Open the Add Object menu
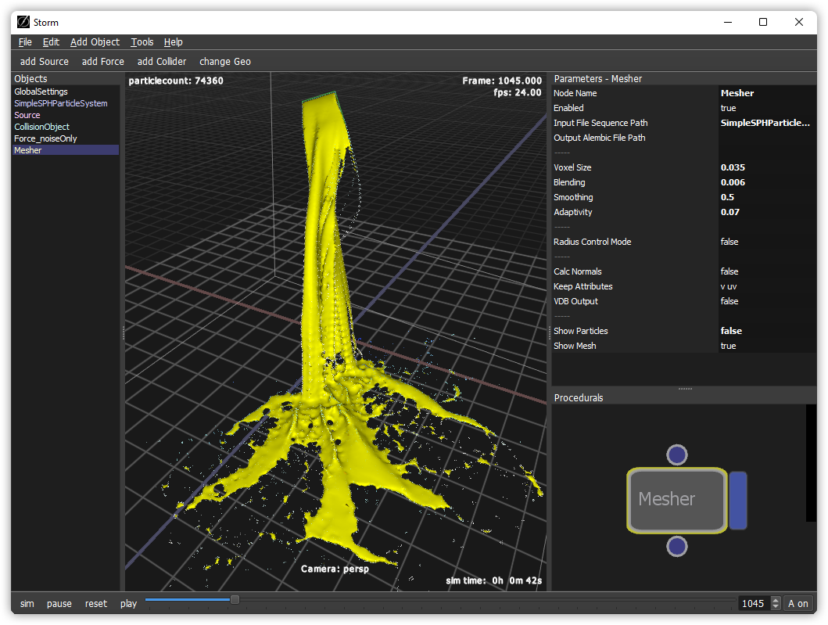828x625 pixels. click(95, 42)
